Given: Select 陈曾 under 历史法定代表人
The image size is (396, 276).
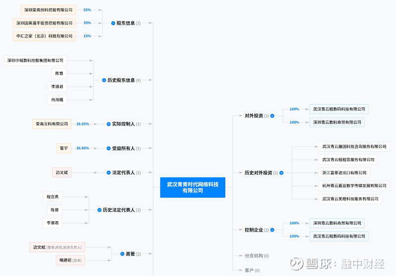Looking at the screenshot, I should [x=54, y=210].
